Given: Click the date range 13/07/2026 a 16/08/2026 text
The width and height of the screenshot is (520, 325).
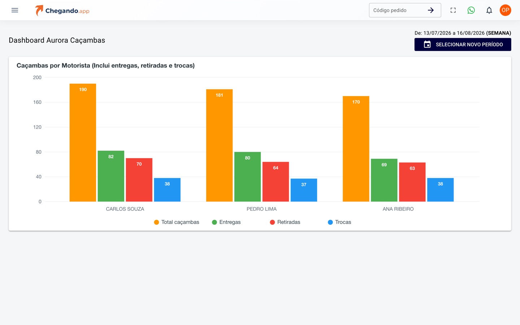Looking at the screenshot, I should [454, 33].
